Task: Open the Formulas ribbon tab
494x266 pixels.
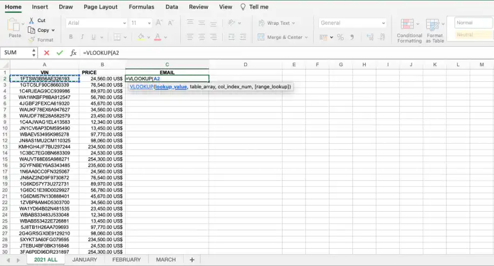Action: click(x=141, y=7)
